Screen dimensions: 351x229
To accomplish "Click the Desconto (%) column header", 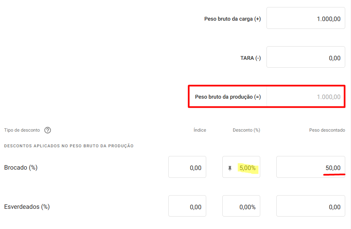I will click(x=246, y=130).
